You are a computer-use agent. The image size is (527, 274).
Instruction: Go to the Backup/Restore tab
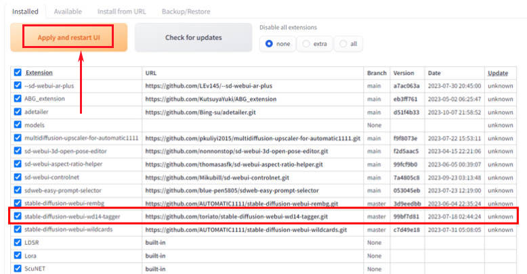coord(186,12)
